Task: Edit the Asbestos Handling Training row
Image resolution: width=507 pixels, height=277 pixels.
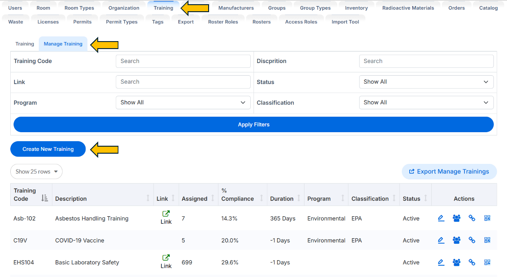Action: 441,219
